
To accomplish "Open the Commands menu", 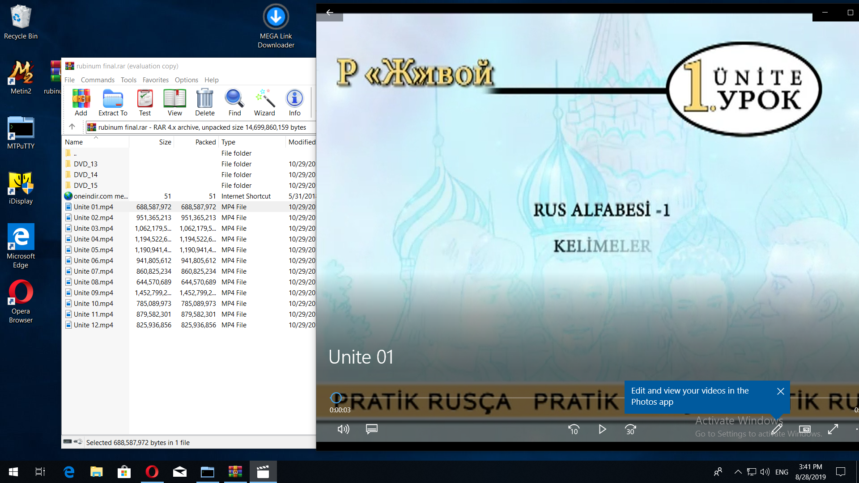I will (x=98, y=80).
